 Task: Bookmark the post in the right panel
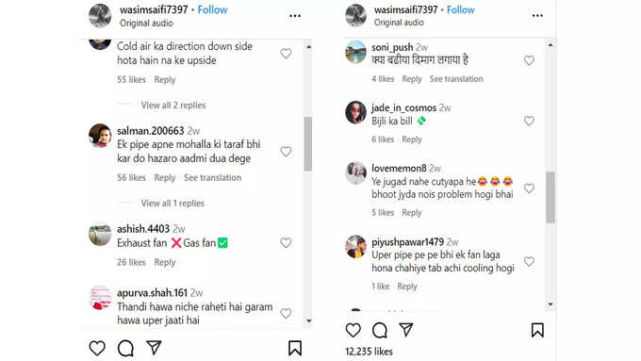pos(537,330)
